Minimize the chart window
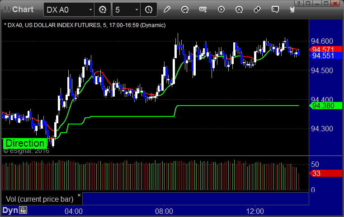This screenshot has width=344, height=217. tap(317, 3)
